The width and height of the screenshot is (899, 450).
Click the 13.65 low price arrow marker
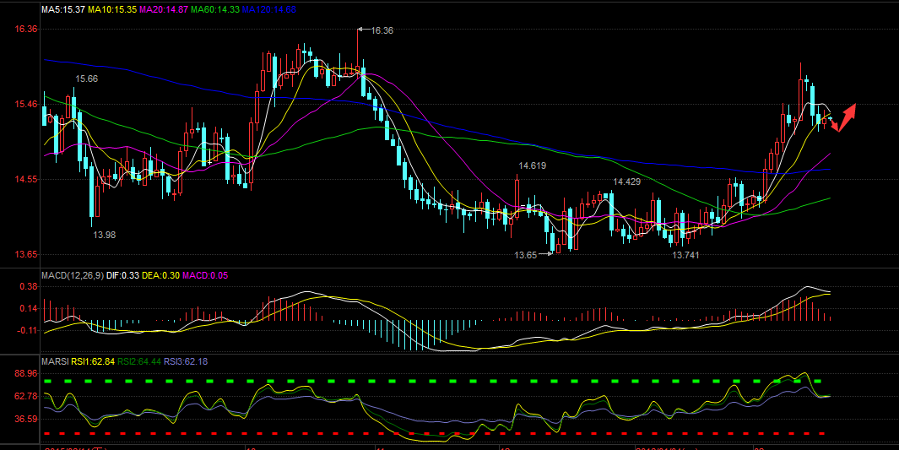(x=548, y=254)
